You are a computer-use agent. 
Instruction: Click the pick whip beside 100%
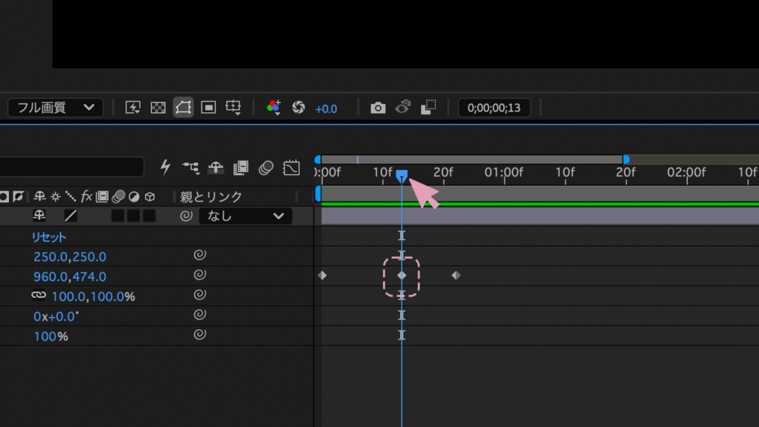coord(200,334)
